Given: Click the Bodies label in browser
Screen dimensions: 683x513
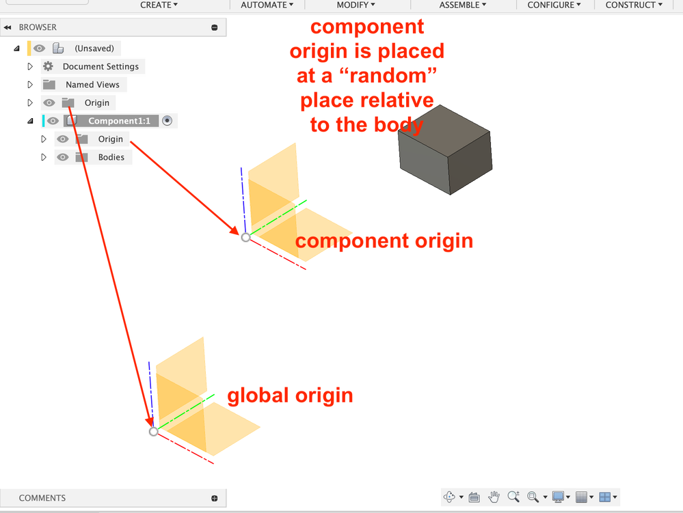Looking at the screenshot, I should 111,157.
